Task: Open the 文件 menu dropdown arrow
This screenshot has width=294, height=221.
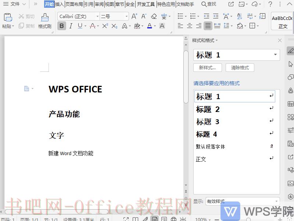Action: click(24, 4)
